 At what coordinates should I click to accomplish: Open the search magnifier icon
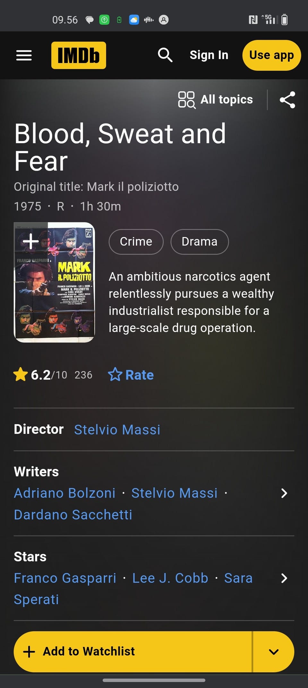tap(165, 55)
